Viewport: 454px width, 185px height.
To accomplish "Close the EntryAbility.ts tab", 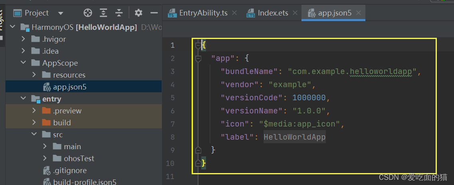I will tap(234, 13).
